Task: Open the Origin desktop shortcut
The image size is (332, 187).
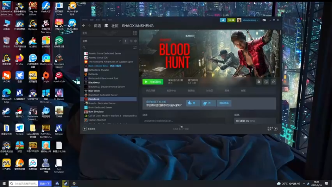Action: (x=46, y=77)
